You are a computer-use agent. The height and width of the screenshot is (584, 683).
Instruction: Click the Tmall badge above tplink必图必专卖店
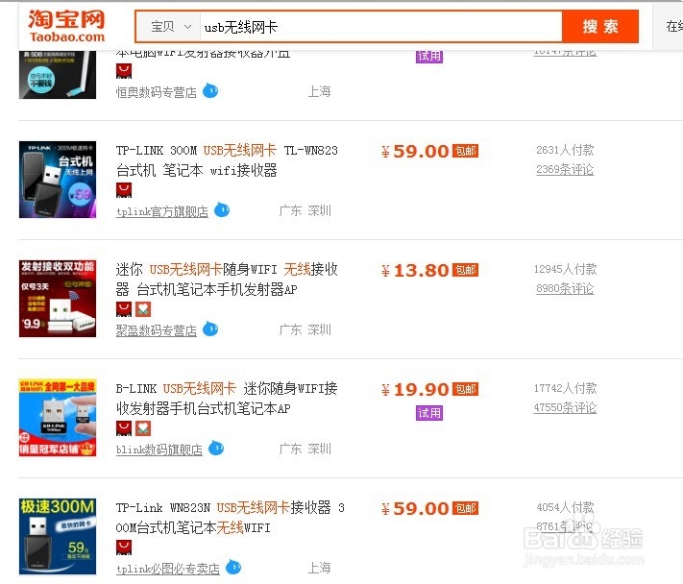pyautogui.click(x=124, y=547)
